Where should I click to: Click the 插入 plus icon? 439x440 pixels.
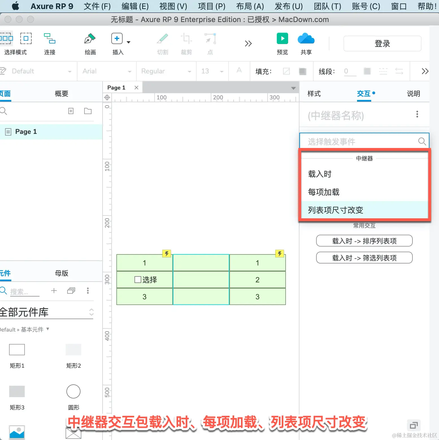pyautogui.click(x=117, y=38)
